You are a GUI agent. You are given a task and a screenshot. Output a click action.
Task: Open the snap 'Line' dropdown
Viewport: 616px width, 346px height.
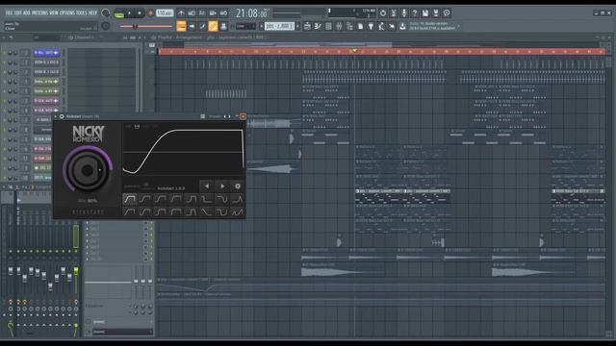tap(245, 26)
